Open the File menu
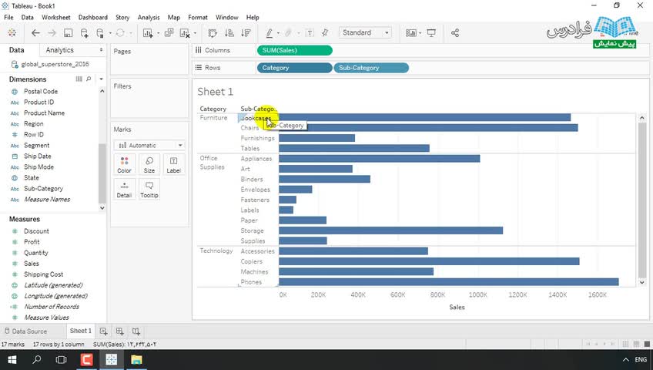The image size is (653, 370). [x=8, y=17]
